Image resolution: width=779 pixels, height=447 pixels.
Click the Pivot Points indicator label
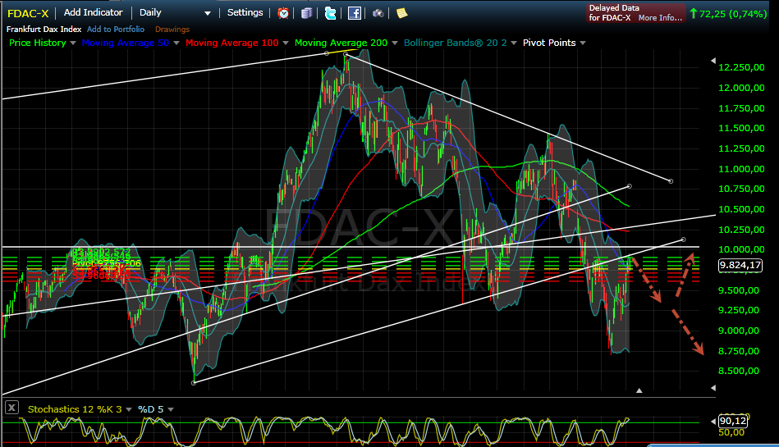[549, 43]
